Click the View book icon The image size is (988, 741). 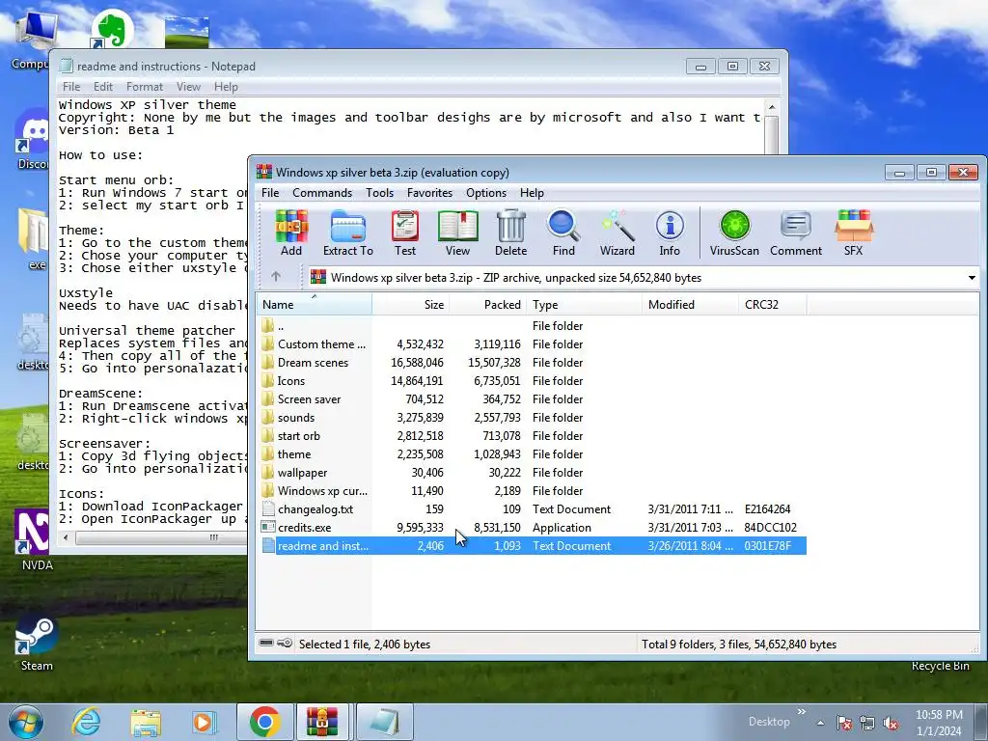click(457, 233)
